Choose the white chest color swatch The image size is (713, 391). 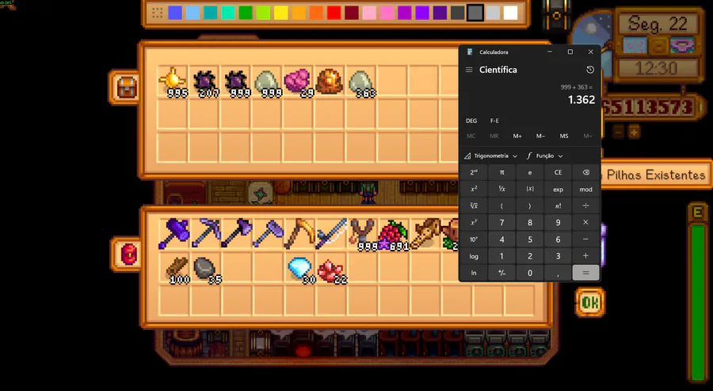point(511,13)
